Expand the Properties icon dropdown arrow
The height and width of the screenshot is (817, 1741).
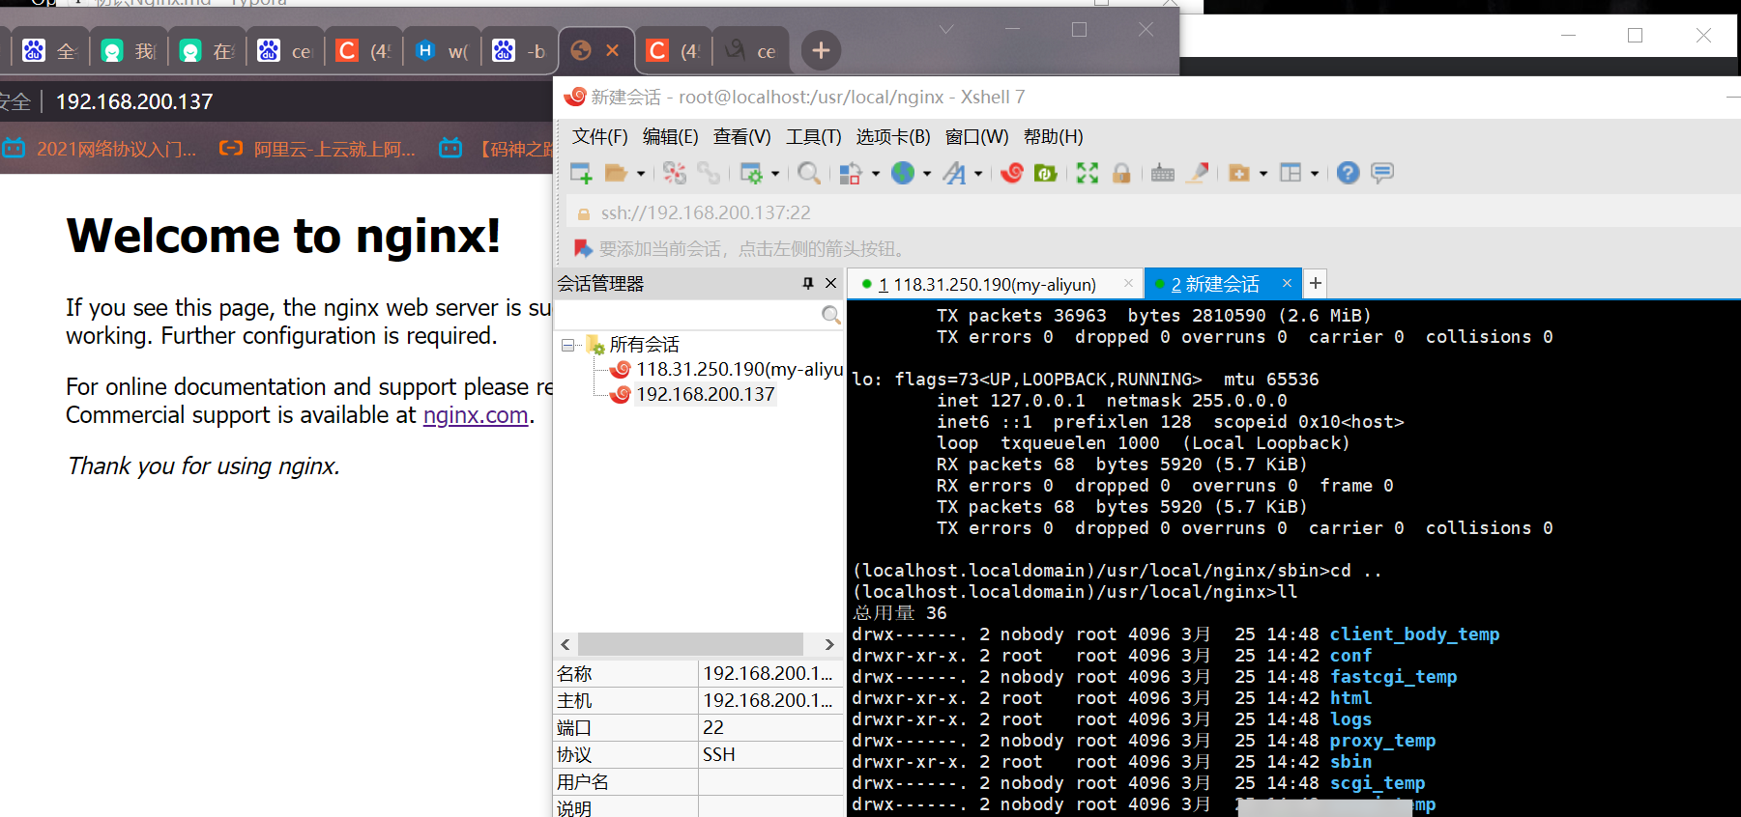coord(775,174)
